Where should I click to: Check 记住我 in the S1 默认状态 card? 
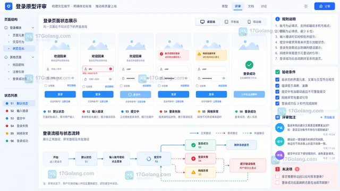click(46, 86)
